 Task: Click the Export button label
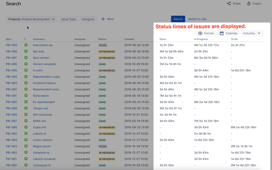tap(257, 3)
